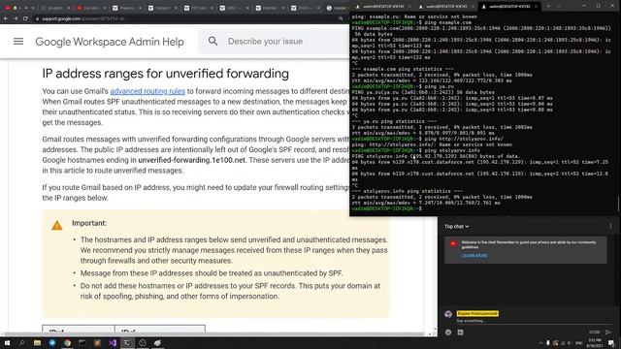Screen dimensions: 621x349
Task: Select the first red YouTube browser tab
Action: (x=7, y=8)
